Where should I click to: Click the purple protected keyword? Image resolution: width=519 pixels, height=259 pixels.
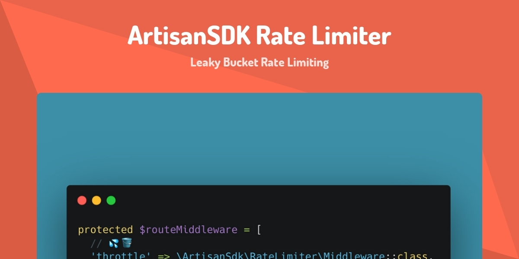click(105, 230)
